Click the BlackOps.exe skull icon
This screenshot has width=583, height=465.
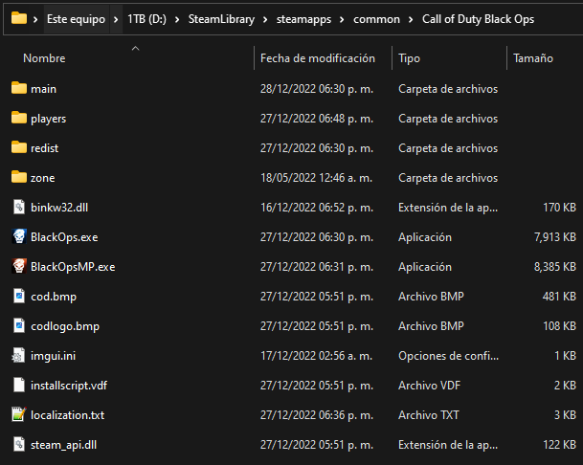click(19, 236)
